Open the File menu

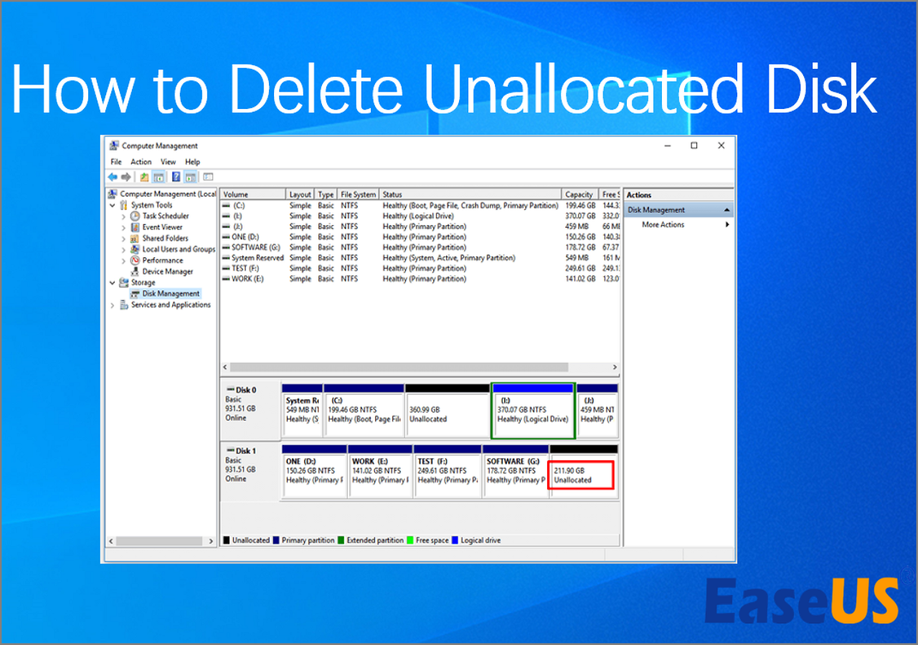click(116, 162)
